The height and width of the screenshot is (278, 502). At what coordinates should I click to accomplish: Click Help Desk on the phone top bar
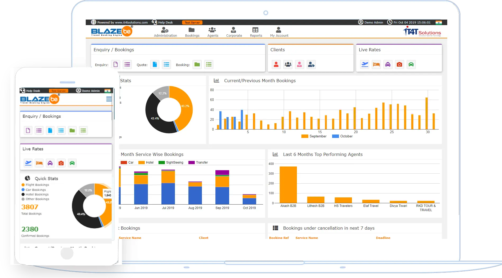[30, 91]
